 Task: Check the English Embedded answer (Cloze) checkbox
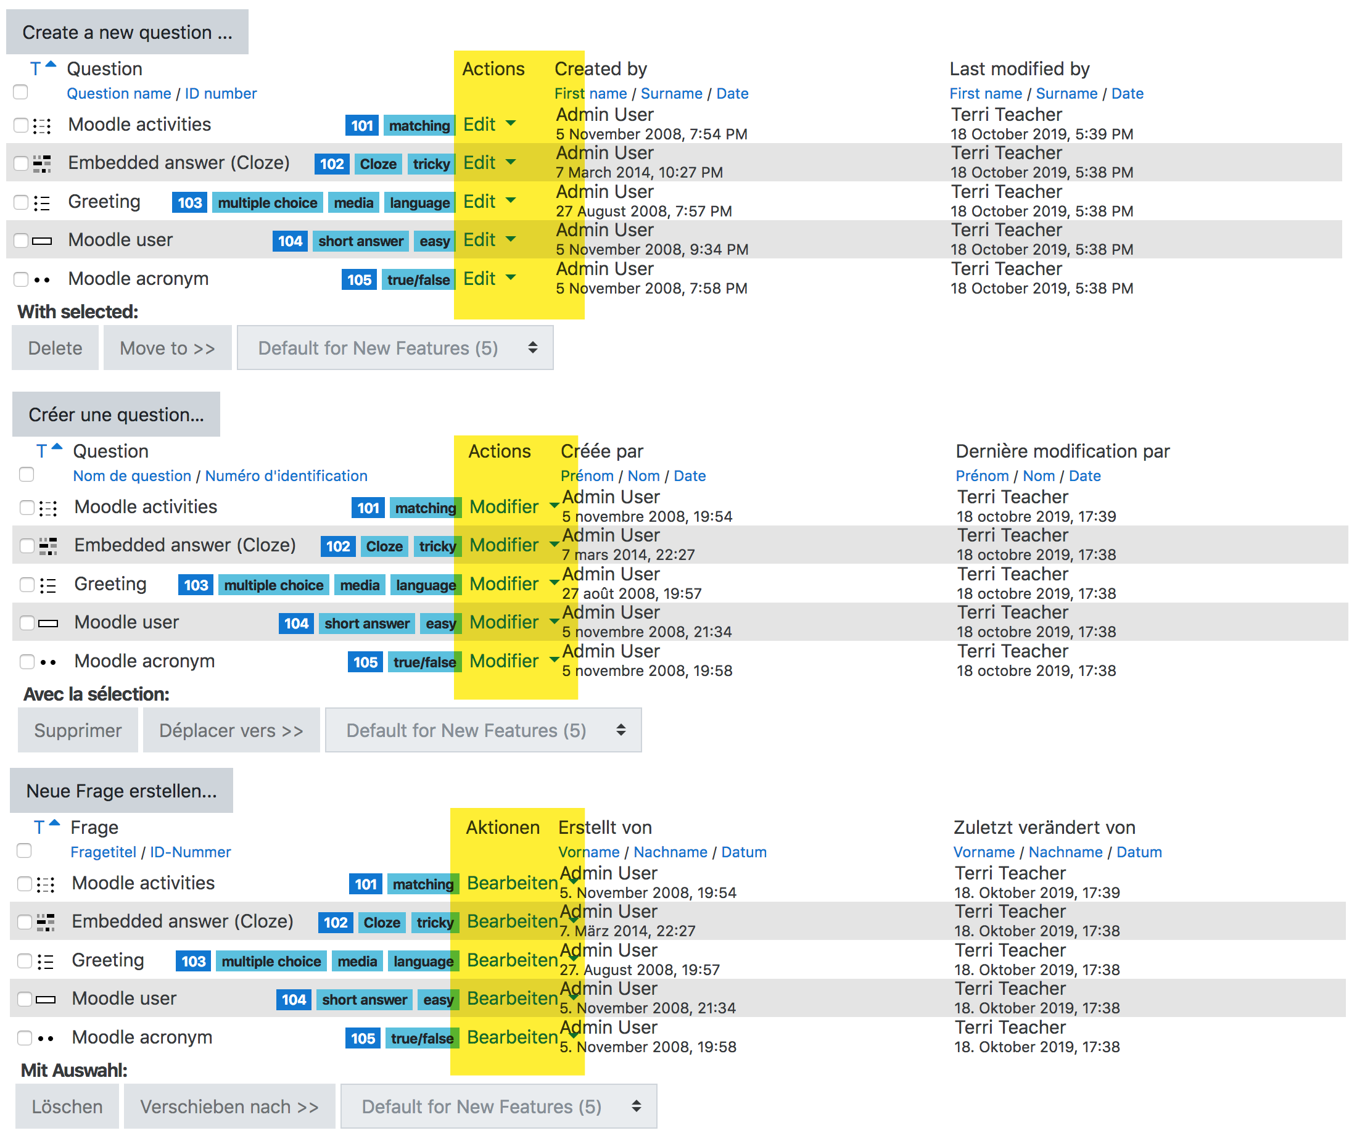[x=21, y=163]
